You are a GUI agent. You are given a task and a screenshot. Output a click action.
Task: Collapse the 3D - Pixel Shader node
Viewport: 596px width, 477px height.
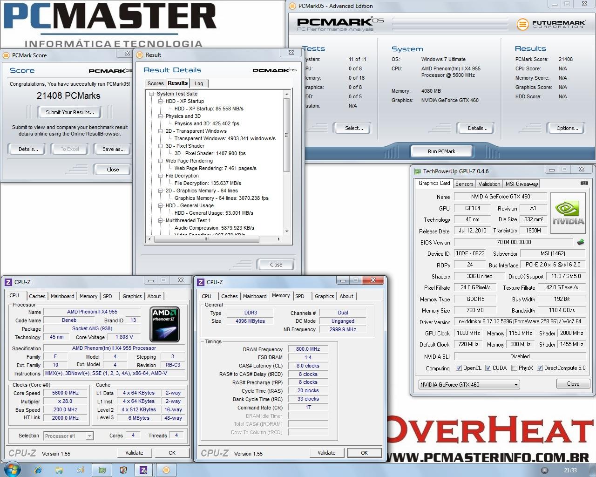click(161, 146)
